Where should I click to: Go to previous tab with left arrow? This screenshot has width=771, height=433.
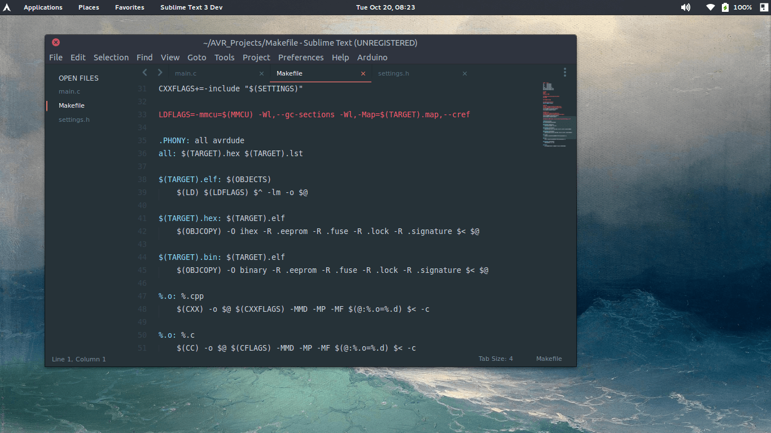144,72
